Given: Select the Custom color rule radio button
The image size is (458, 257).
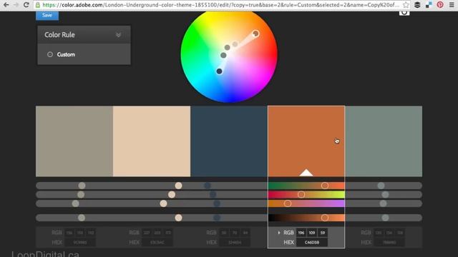Looking at the screenshot, I should [50, 54].
